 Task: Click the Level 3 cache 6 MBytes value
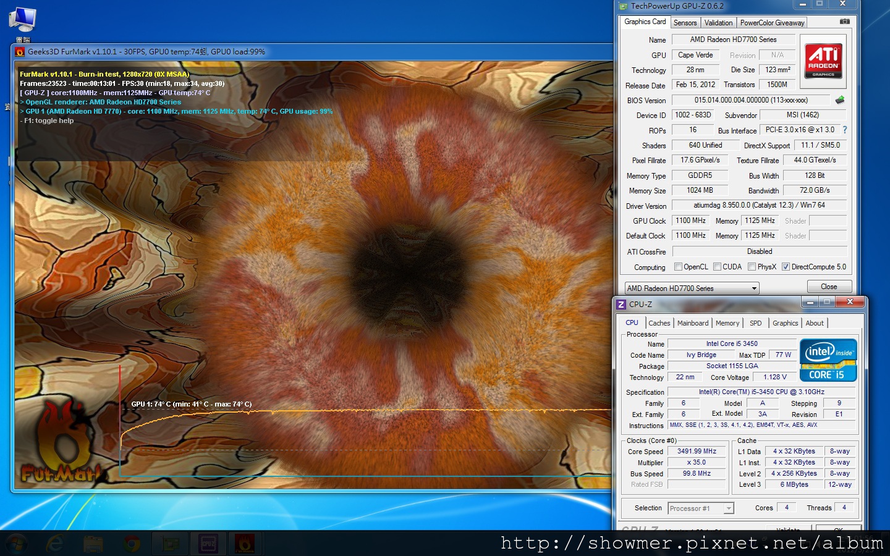(794, 484)
